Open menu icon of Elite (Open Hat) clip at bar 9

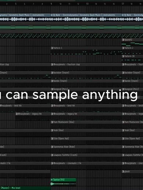(x=52, y=138)
